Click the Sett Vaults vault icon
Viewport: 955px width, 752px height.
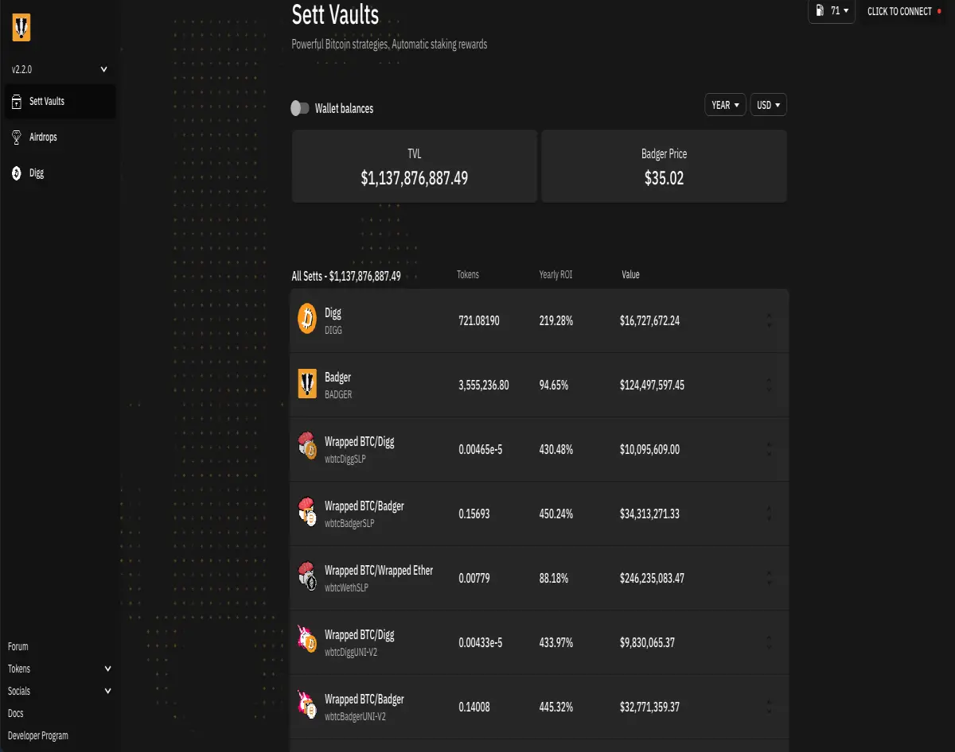[17, 102]
